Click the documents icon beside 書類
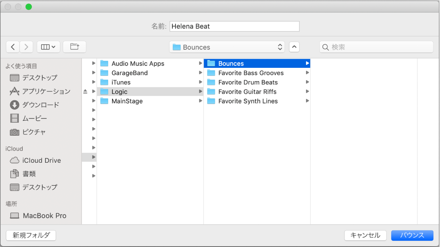The height and width of the screenshot is (247, 440). tap(14, 174)
